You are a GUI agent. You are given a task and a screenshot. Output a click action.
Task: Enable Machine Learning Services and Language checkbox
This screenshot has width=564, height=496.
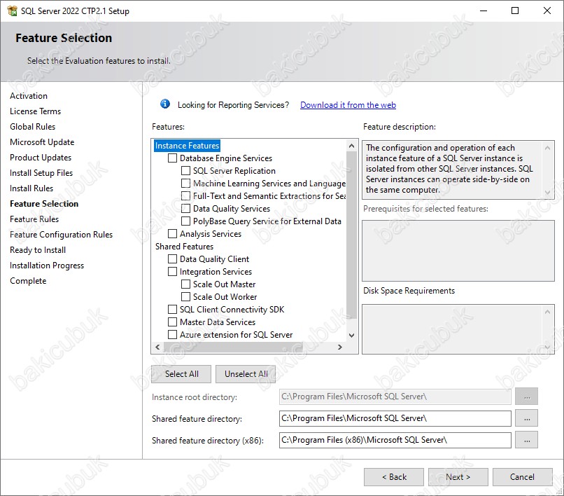[x=185, y=184]
